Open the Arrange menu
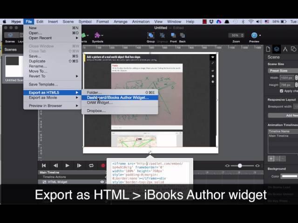298x223 pixels. coord(121,22)
